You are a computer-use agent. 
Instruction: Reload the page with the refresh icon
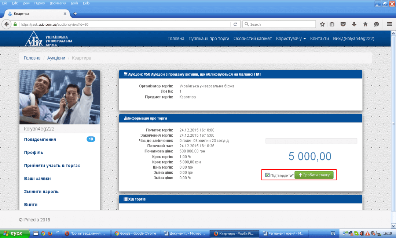235,24
